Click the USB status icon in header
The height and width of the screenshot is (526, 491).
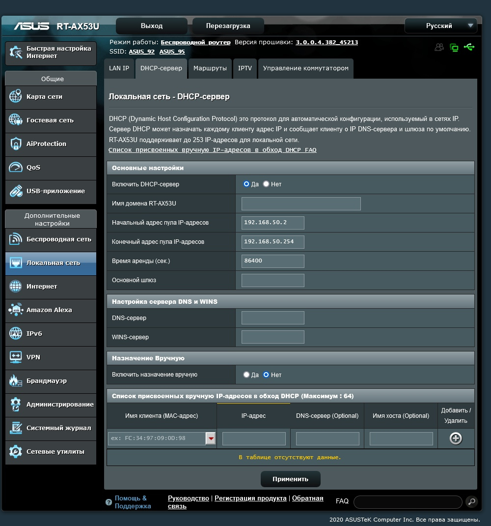click(469, 47)
